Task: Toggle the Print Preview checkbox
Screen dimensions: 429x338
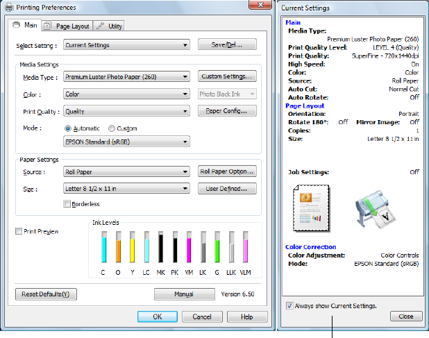Action: [x=19, y=231]
